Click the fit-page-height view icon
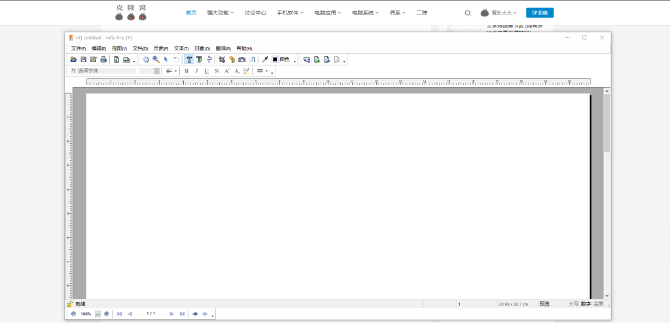This screenshot has height=323, width=670. [x=116, y=59]
